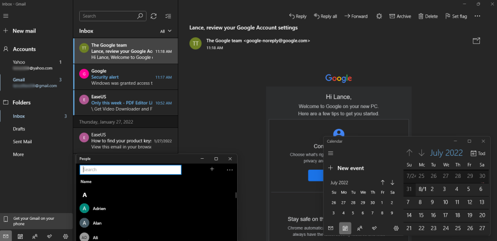The height and width of the screenshot is (241, 497).
Task: Expand the All filter dropdown in Inbox
Action: 166,31
